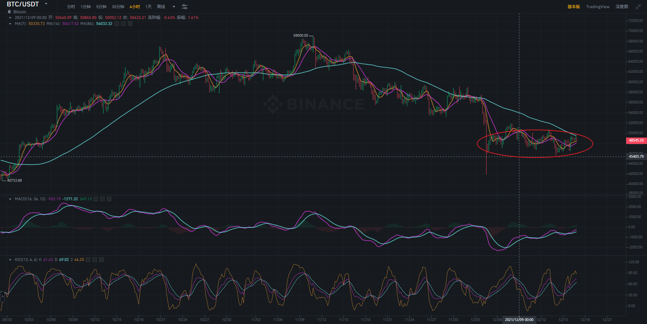
Task: Open MA indicator settings gear
Action: 123,24
